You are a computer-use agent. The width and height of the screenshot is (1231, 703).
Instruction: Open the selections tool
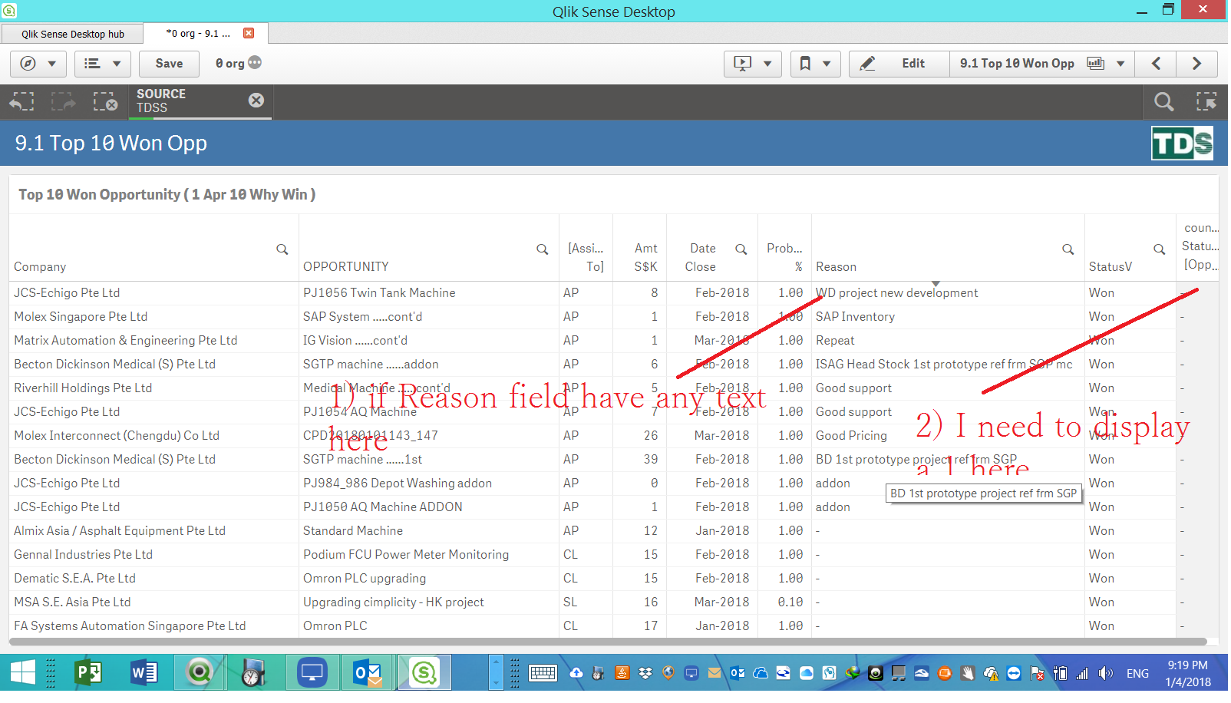(x=1206, y=101)
